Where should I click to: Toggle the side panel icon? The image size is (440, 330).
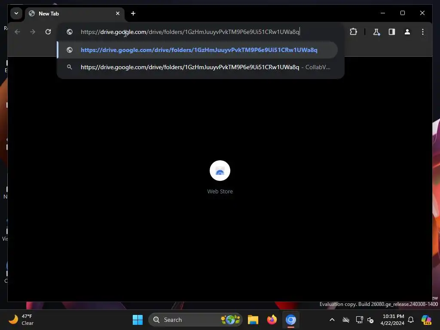tap(392, 32)
